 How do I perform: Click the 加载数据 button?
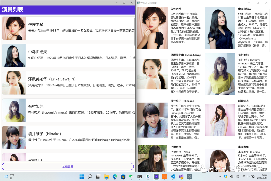(x=68, y=166)
